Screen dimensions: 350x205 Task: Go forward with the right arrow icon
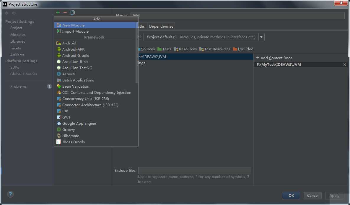pos(14,13)
